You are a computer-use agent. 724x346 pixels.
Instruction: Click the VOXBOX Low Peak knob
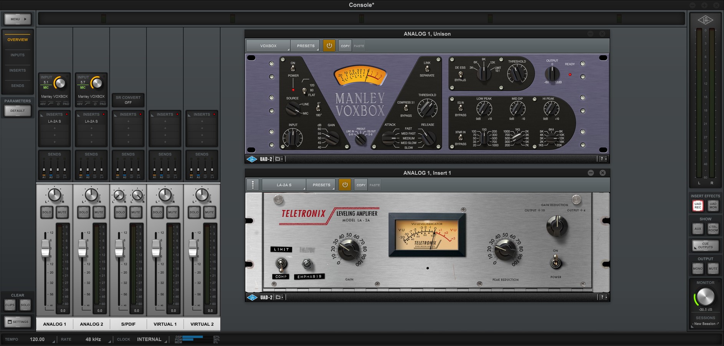[x=484, y=109]
